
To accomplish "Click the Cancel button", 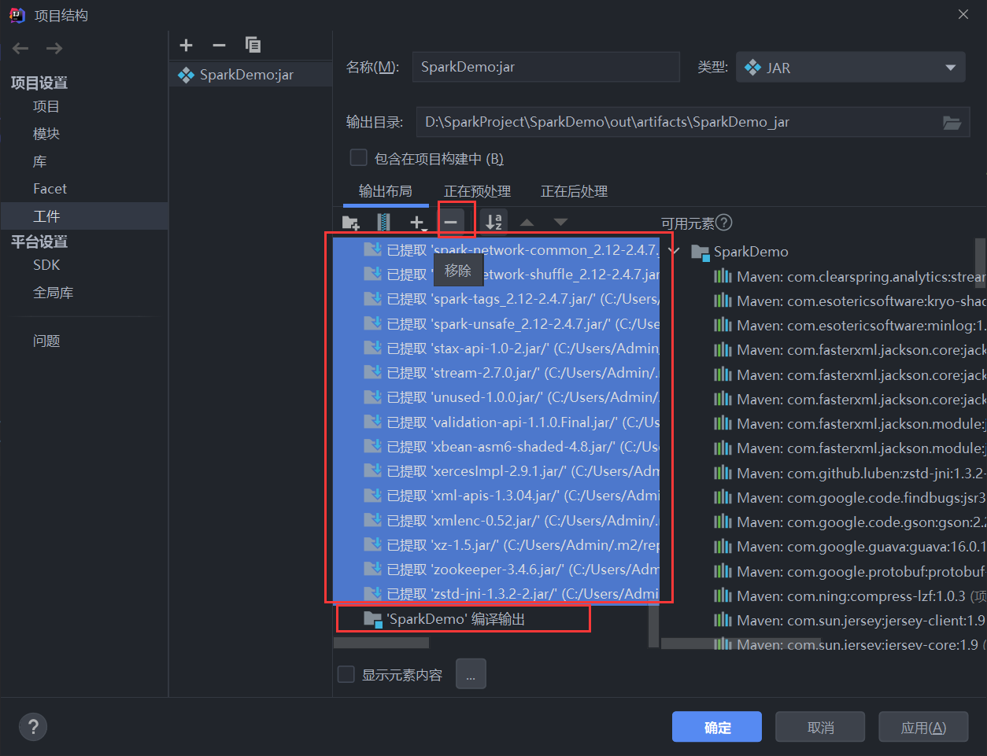I will pyautogui.click(x=820, y=727).
